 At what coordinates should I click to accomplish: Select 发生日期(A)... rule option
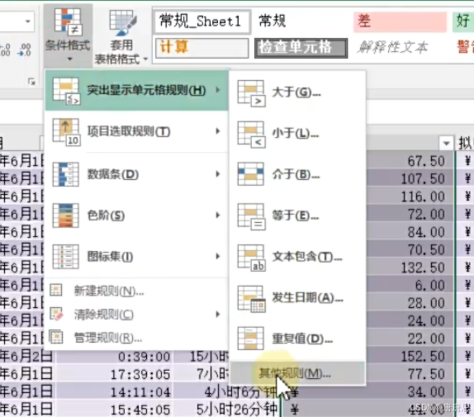point(297,298)
